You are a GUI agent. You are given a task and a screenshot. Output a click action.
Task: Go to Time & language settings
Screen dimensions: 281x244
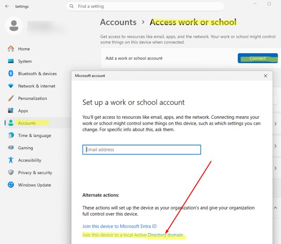click(x=34, y=136)
